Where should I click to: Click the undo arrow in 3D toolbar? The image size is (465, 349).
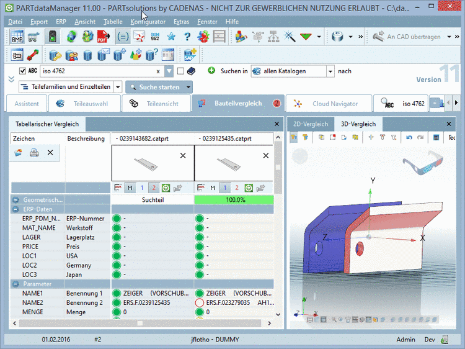tap(409, 137)
